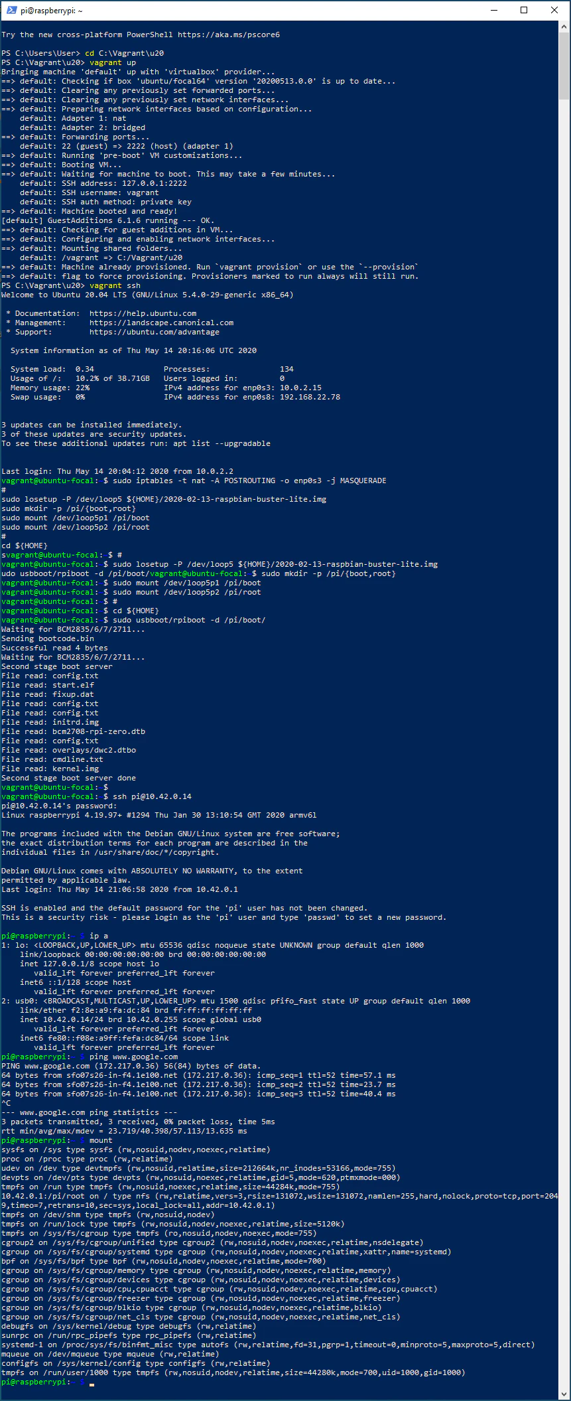Click the https://ubuntu.com/advantage URL

(155, 332)
